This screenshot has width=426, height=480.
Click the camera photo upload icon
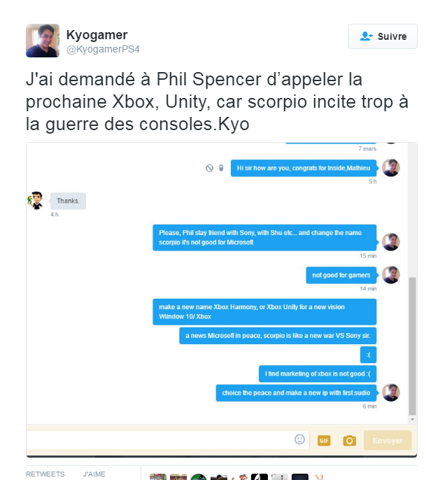click(x=349, y=441)
